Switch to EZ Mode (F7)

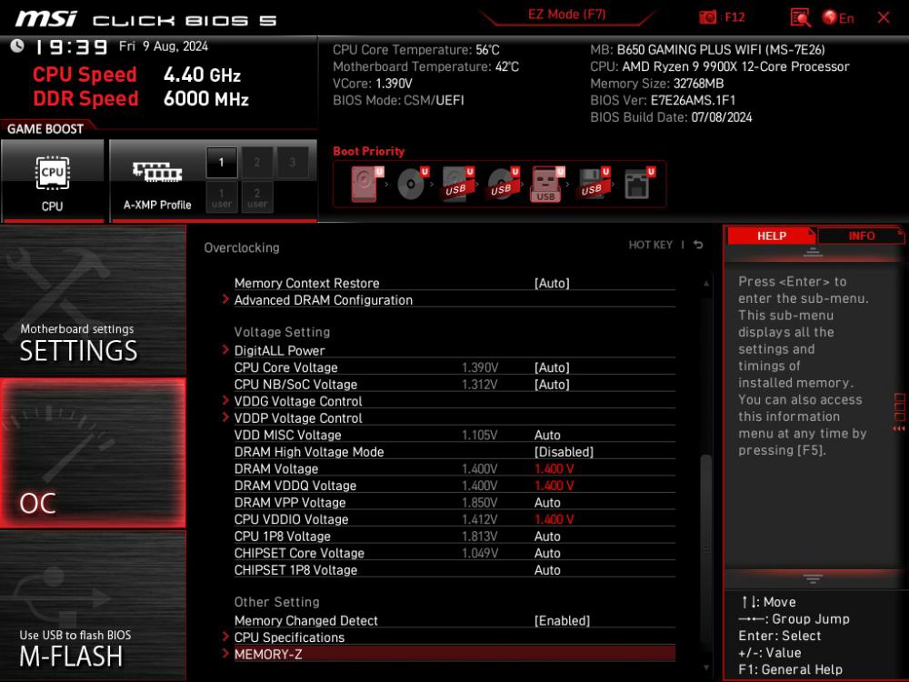[566, 15]
